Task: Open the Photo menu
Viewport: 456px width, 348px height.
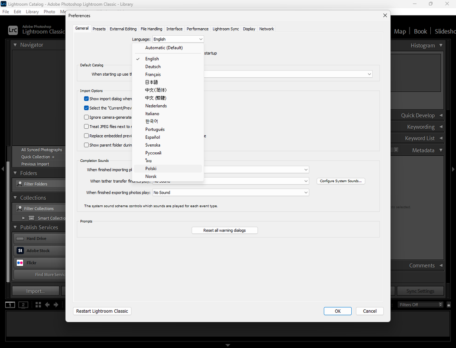Action: [x=49, y=12]
